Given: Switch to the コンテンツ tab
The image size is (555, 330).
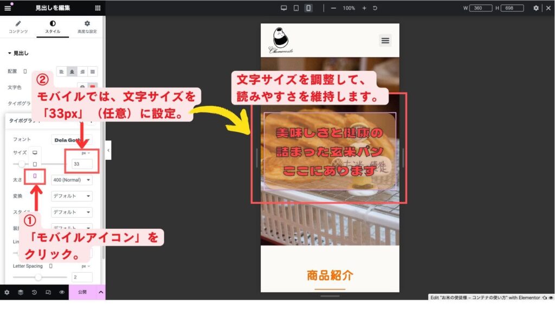Looking at the screenshot, I should click(x=18, y=27).
